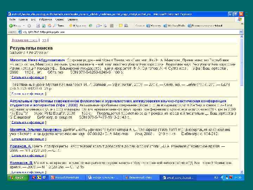Open Детальная информация under the Колпаков record
Image resolution: width=253 pixels, height=190 pixels.
(x=28, y=172)
